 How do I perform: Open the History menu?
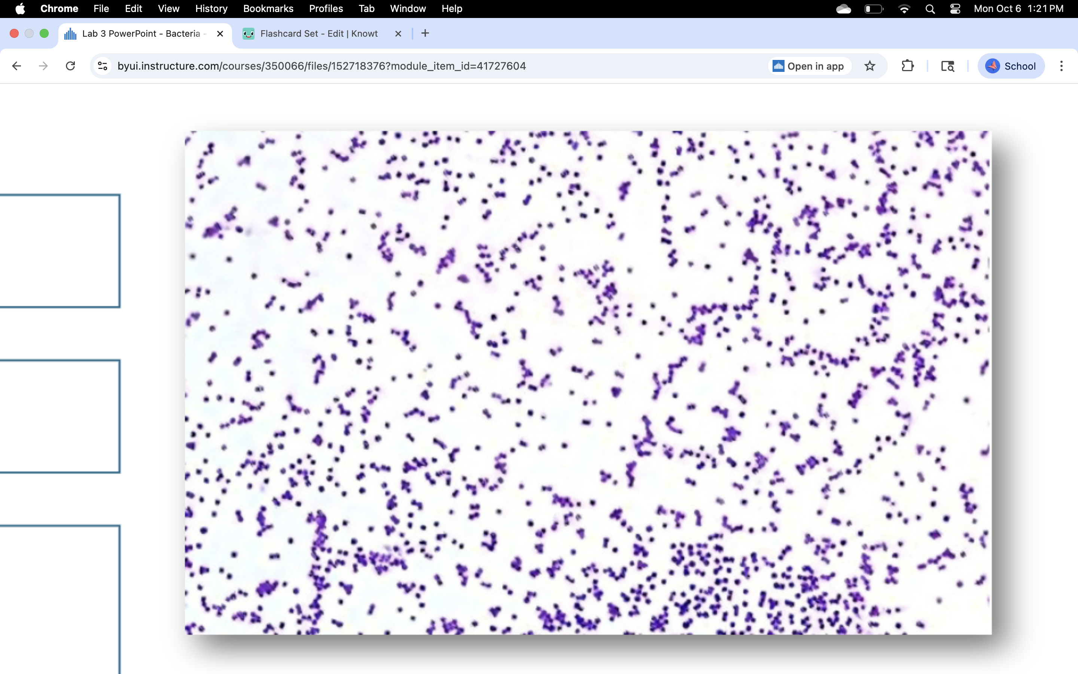[x=211, y=9]
